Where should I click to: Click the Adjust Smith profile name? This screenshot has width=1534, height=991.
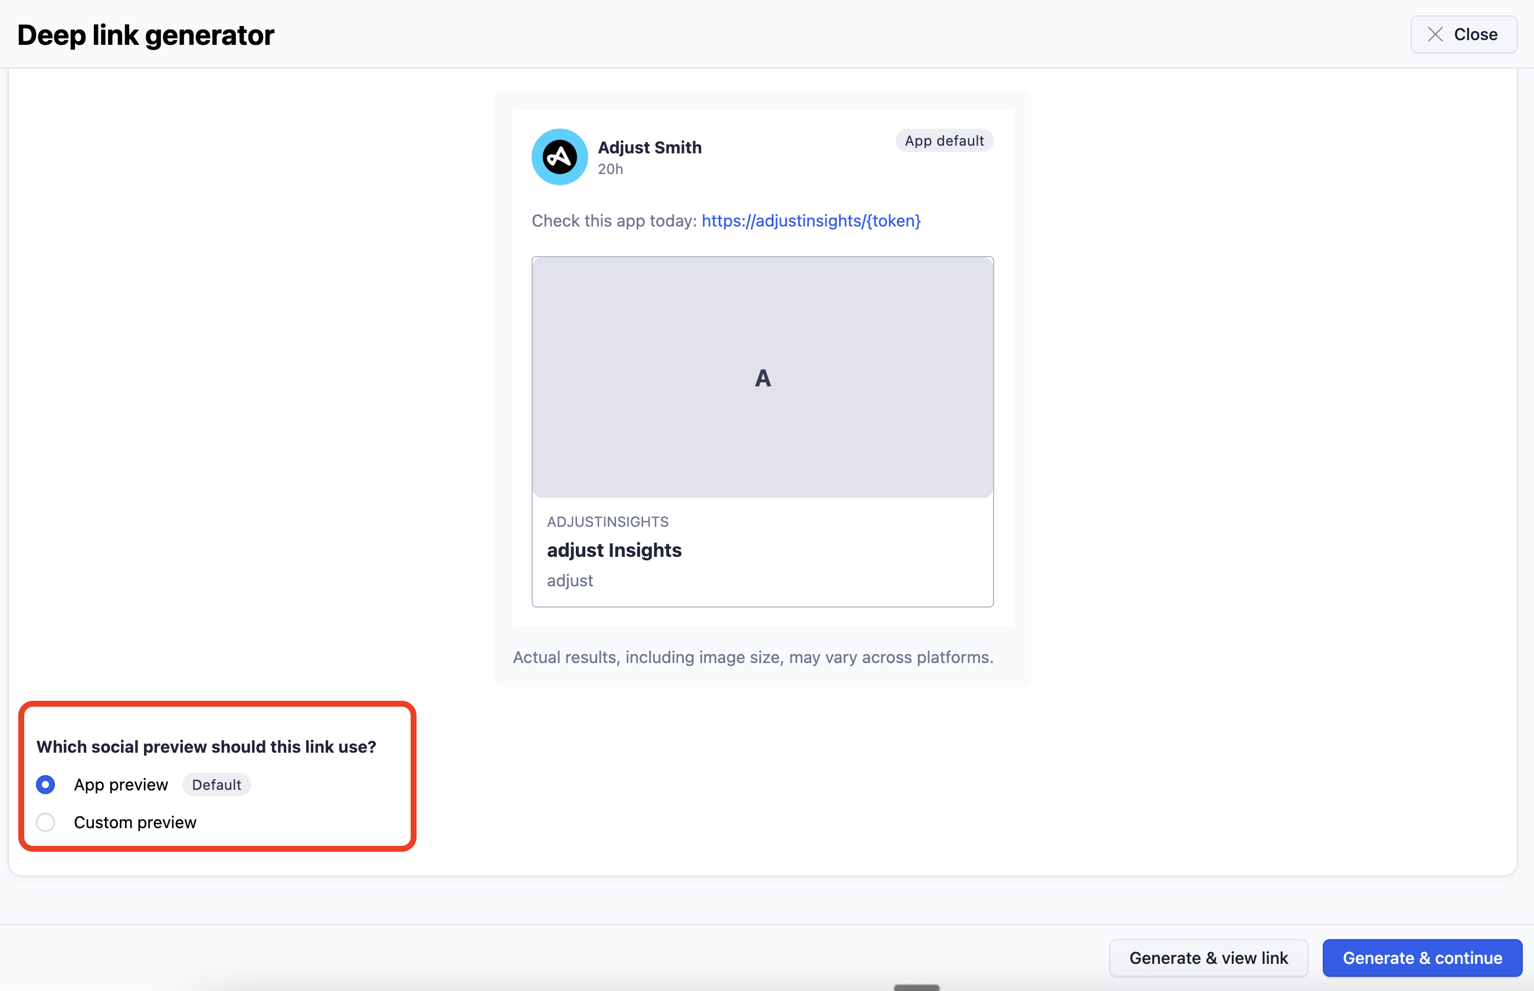649,147
